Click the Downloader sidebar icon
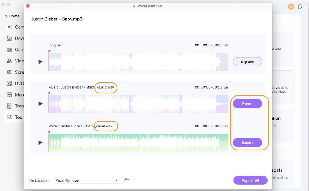Image resolution: width=309 pixels, height=191 pixels. 9,38
